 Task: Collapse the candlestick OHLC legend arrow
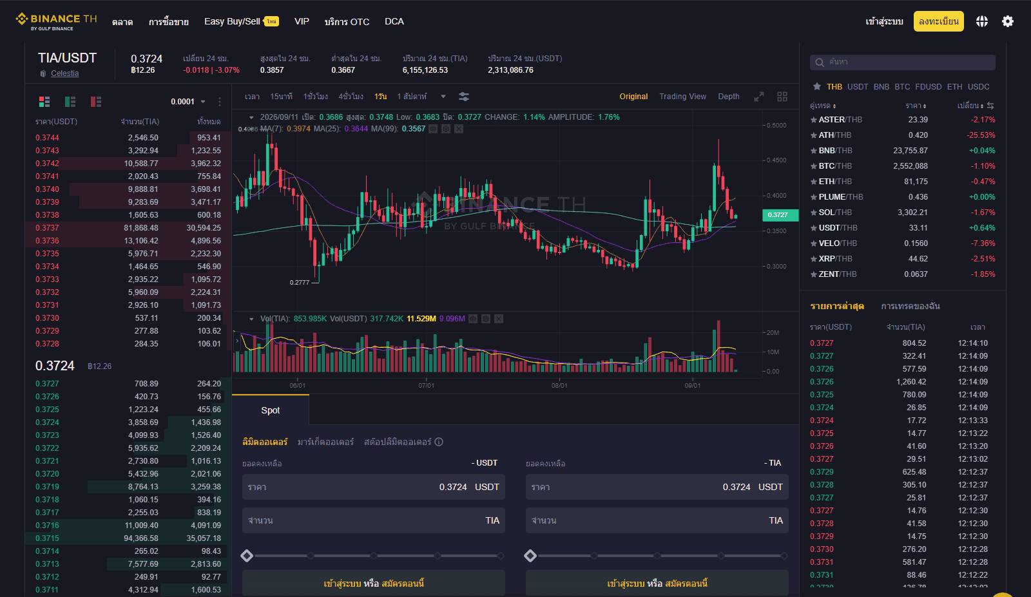pos(251,117)
